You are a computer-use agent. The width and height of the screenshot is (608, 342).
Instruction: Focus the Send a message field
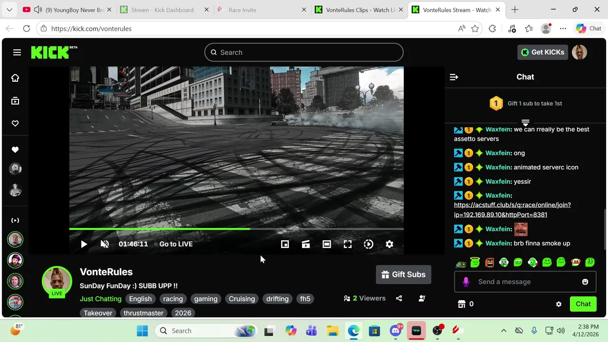[525, 282]
